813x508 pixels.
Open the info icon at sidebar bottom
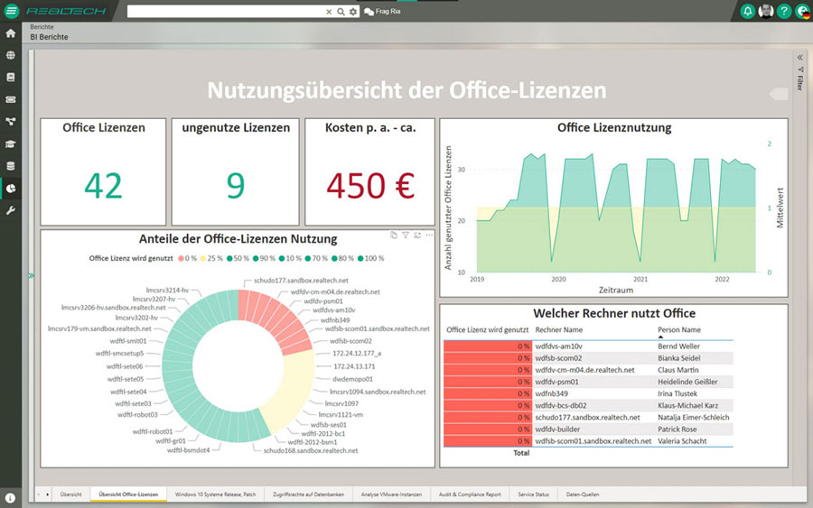[x=10, y=498]
